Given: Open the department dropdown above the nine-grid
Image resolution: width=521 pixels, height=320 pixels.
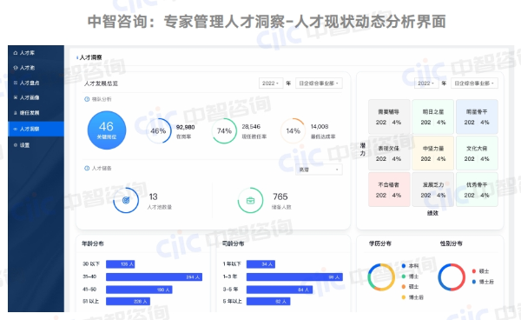Looking at the screenshot, I should pos(474,83).
